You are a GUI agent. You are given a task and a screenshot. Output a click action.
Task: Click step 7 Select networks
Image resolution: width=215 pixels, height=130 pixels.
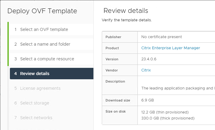click(x=52, y=118)
